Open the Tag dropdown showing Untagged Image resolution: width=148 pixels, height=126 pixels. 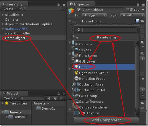click(94, 15)
